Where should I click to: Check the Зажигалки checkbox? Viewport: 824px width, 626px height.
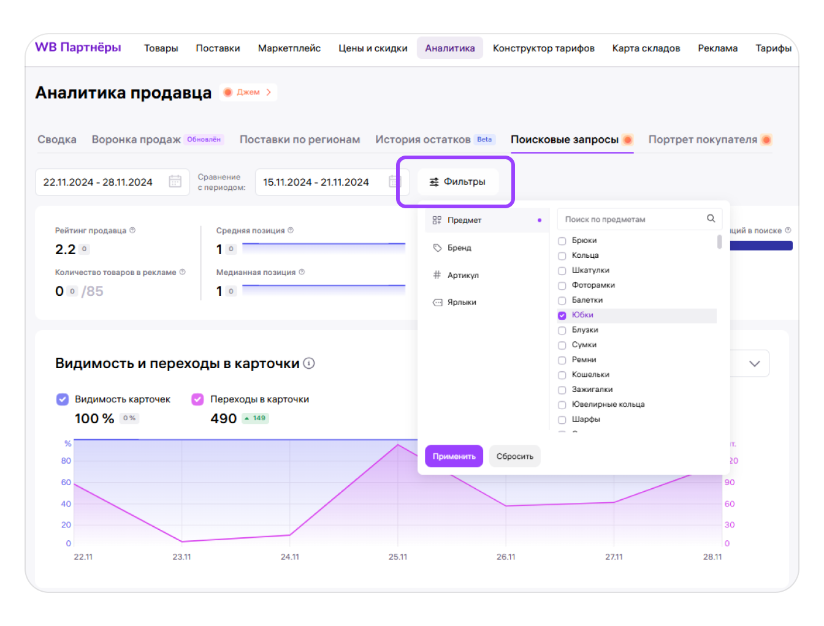click(562, 390)
